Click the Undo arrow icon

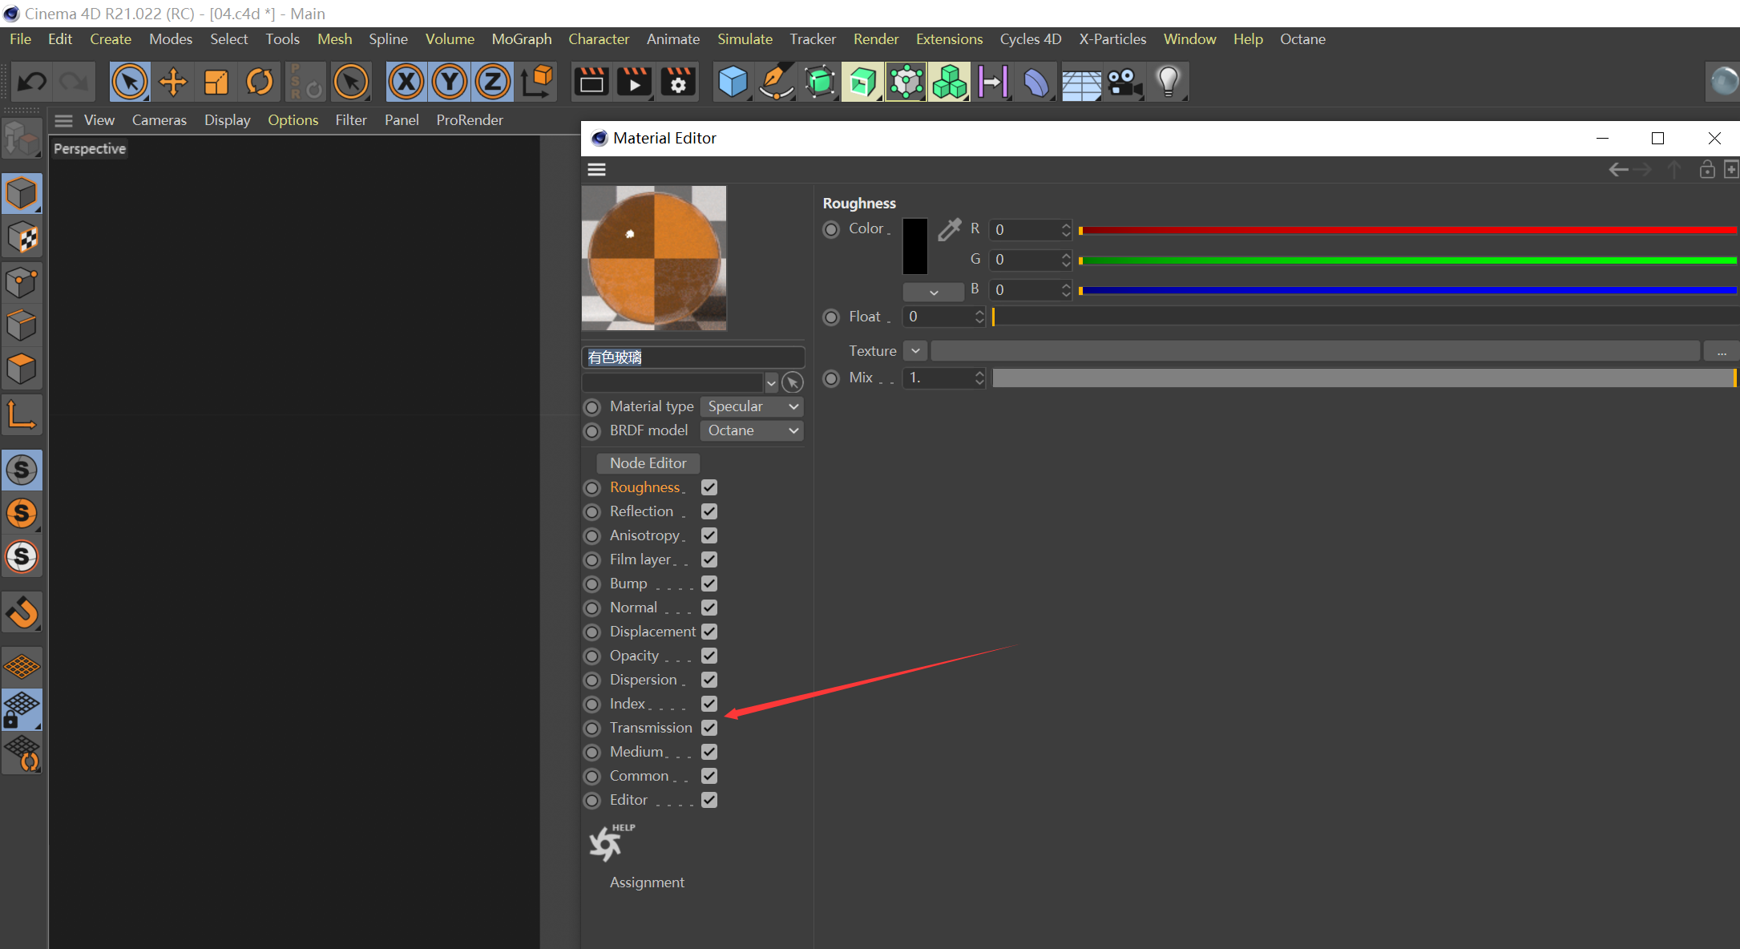32,82
